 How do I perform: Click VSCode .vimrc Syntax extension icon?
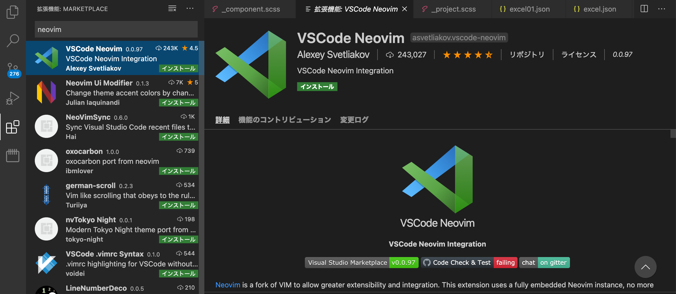pos(46,263)
